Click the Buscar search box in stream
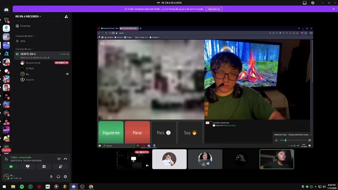338x190 pixels. tap(119, 146)
